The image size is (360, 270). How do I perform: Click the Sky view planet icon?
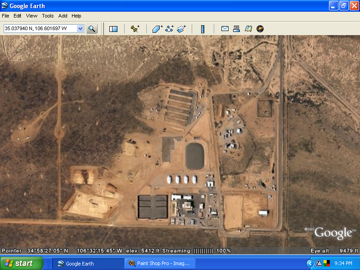tap(260, 29)
